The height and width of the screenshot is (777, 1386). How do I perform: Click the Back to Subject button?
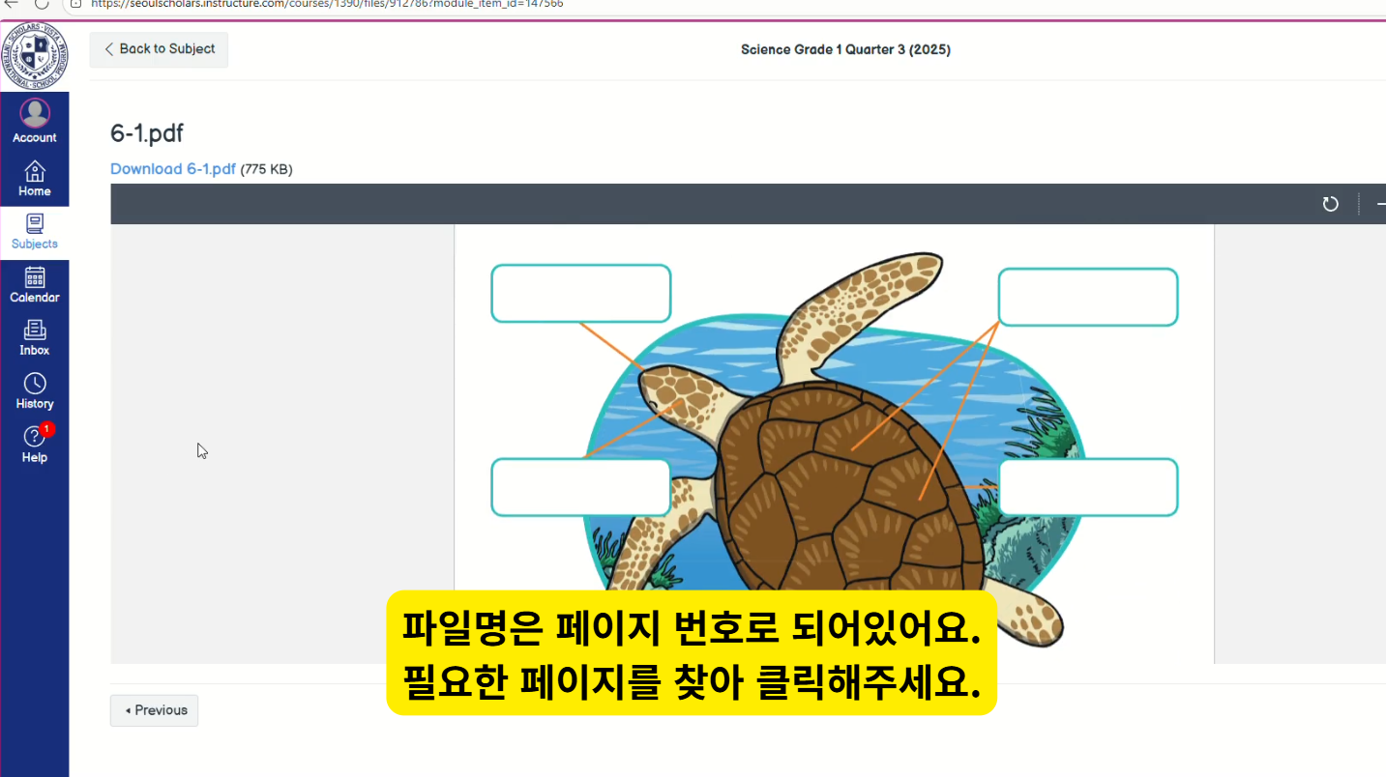(160, 49)
